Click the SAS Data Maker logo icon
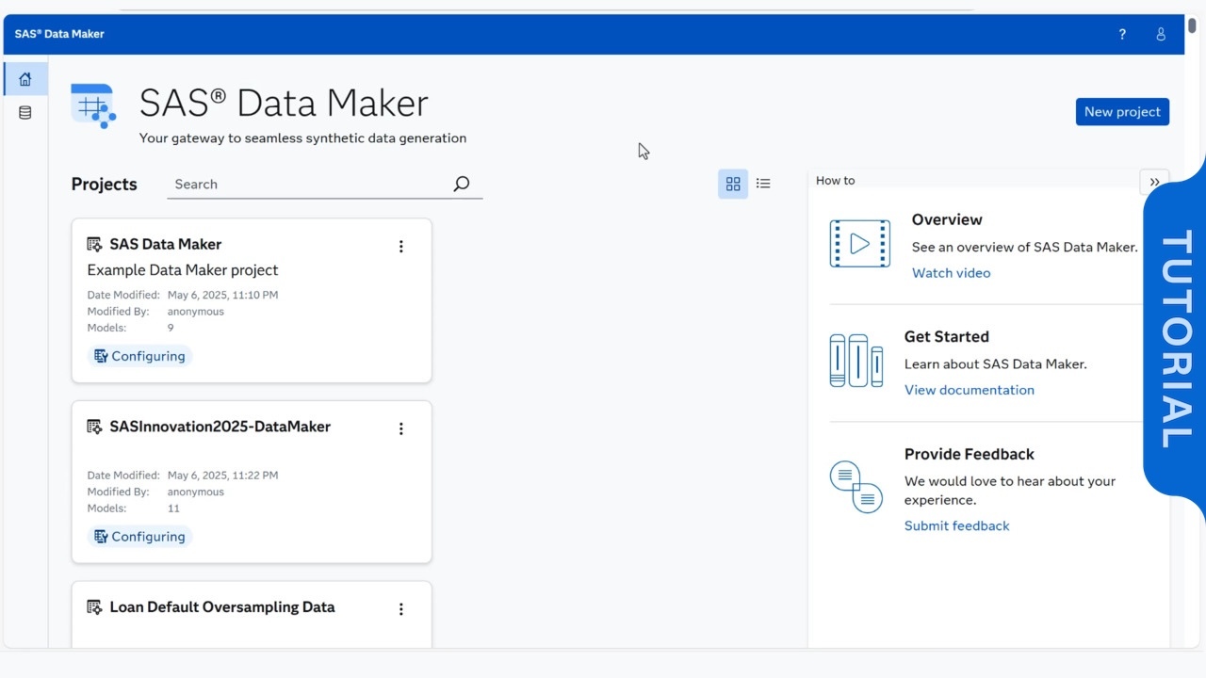Screen dimensions: 1206x678 pyautogui.click(x=93, y=105)
